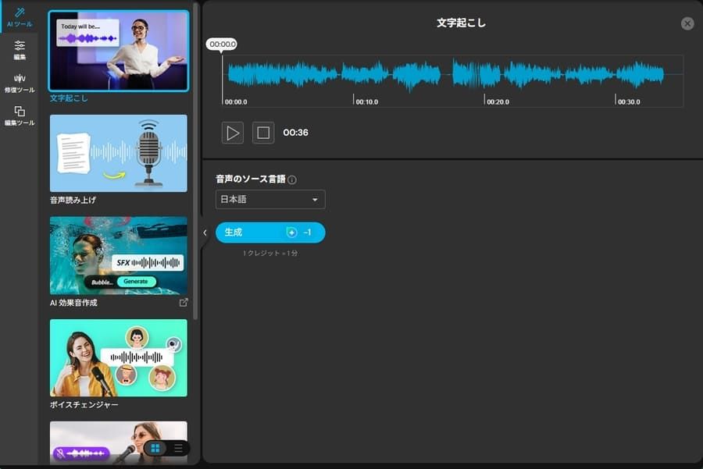This screenshot has width=703, height=469.
Task: Close the 文字起こし panel
Action: pos(687,23)
